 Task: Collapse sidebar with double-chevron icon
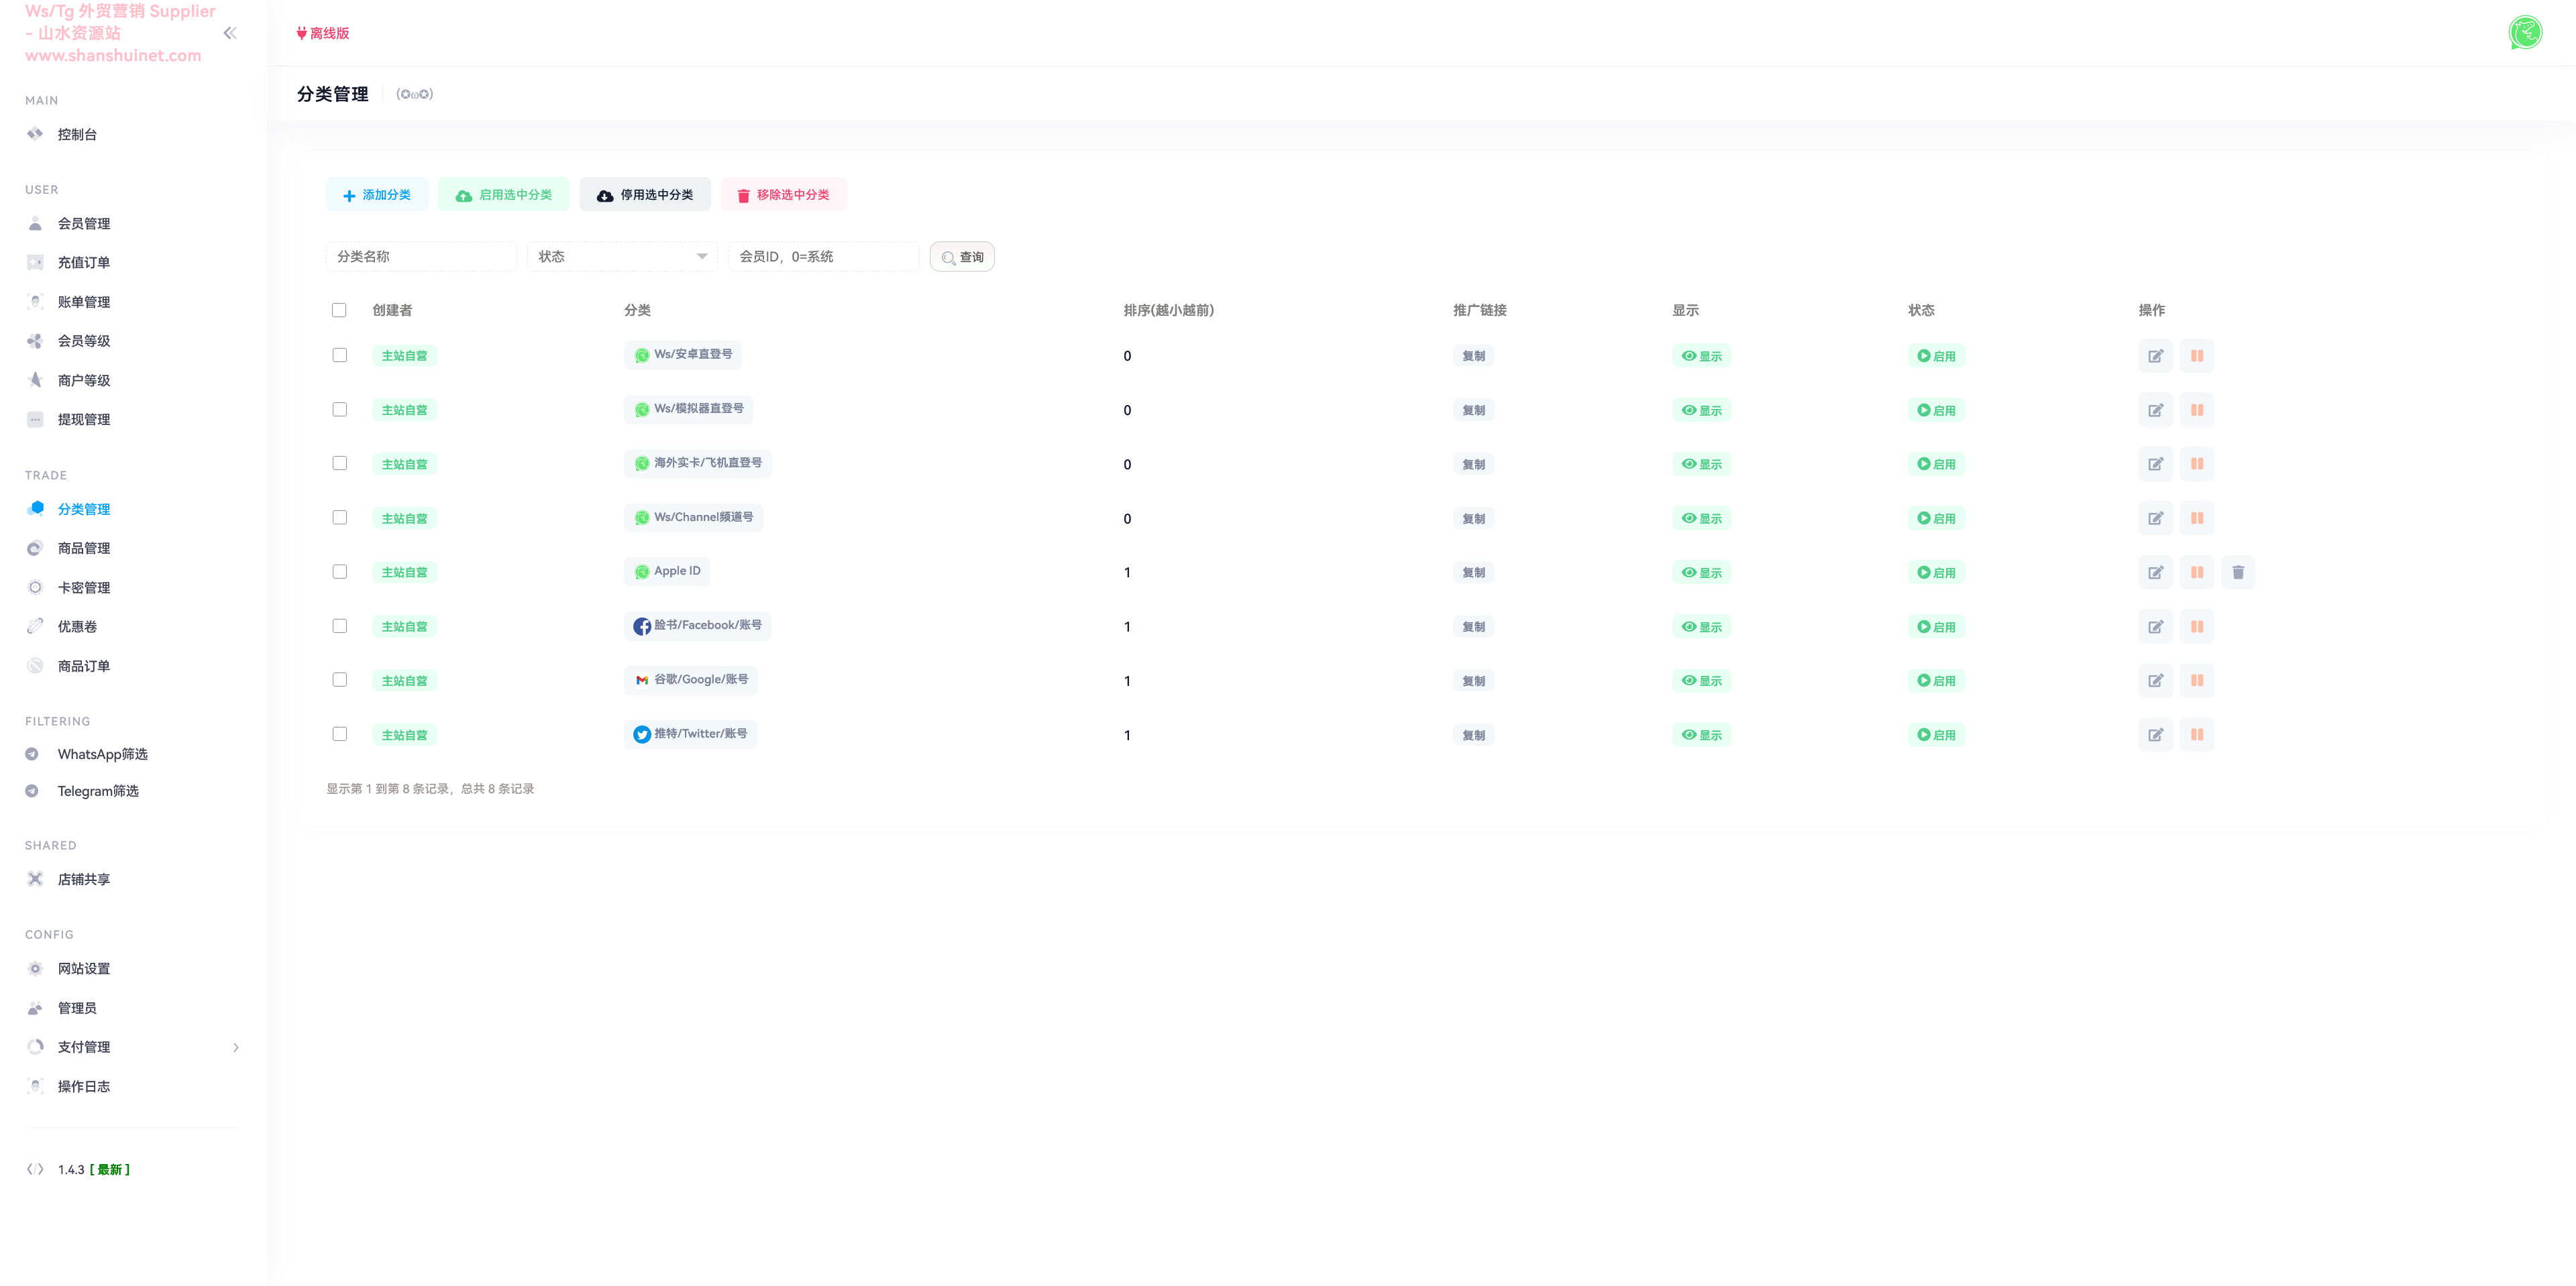[x=230, y=33]
